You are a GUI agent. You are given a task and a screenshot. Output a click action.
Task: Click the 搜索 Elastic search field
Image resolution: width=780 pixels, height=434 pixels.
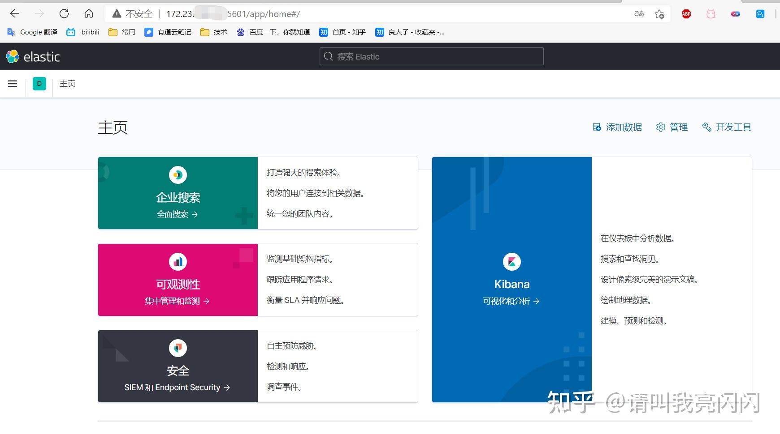(x=430, y=56)
